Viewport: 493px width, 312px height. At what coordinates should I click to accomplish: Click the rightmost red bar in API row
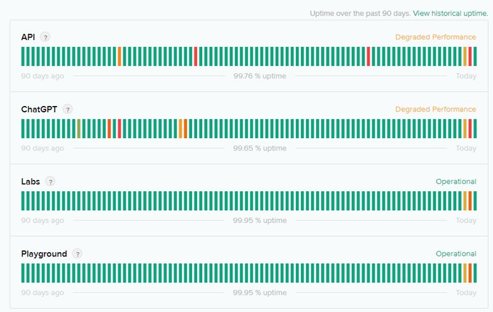[x=470, y=57]
